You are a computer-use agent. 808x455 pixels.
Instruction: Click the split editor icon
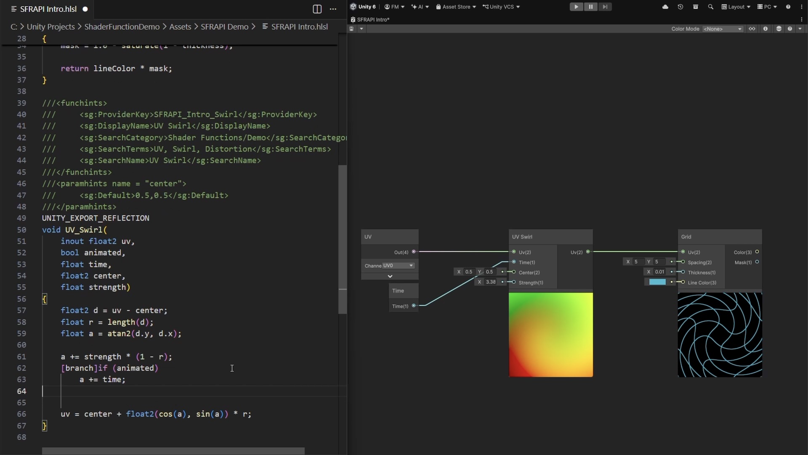[x=317, y=9]
